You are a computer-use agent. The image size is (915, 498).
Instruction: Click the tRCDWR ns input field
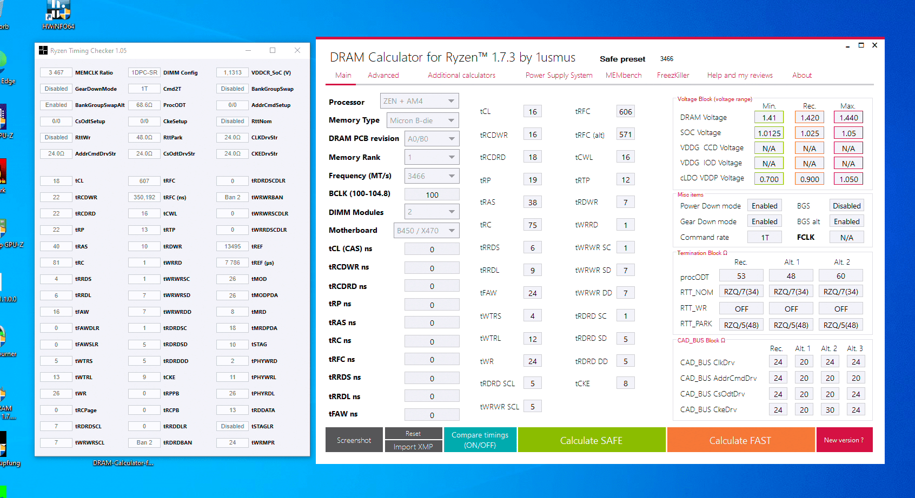click(x=432, y=268)
